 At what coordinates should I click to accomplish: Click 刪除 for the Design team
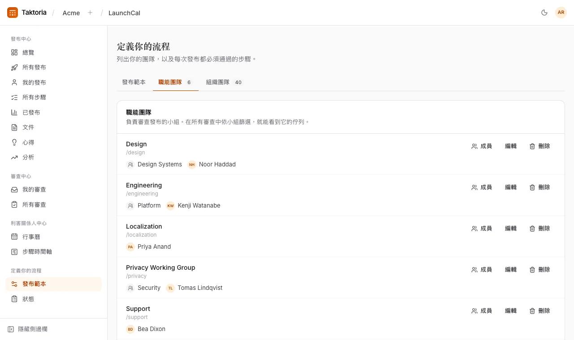pos(539,146)
